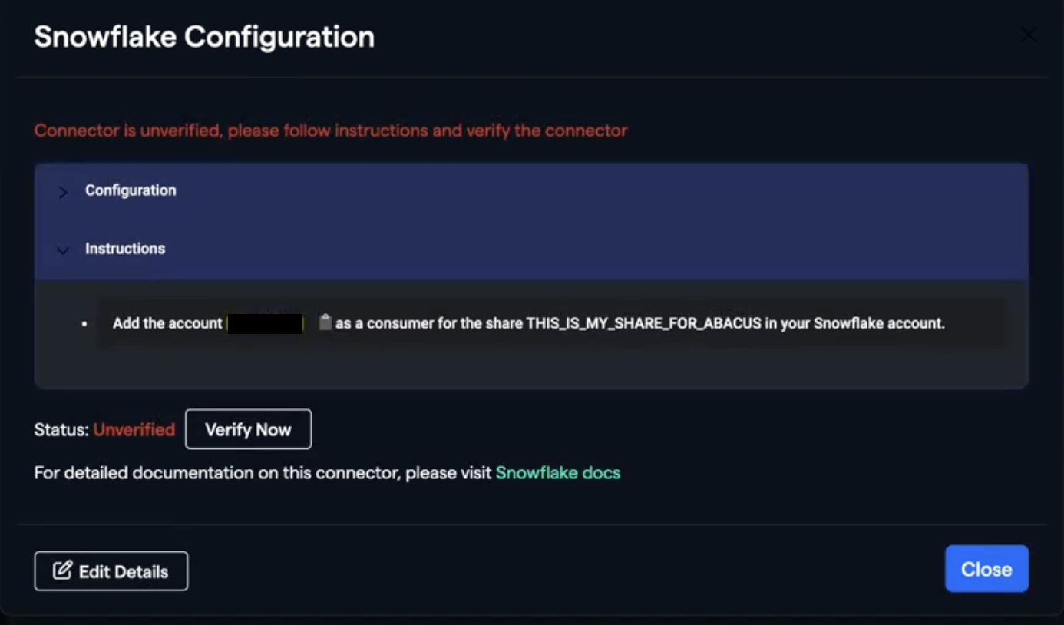
Task: Click the Edit Details button text
Action: [x=124, y=572]
